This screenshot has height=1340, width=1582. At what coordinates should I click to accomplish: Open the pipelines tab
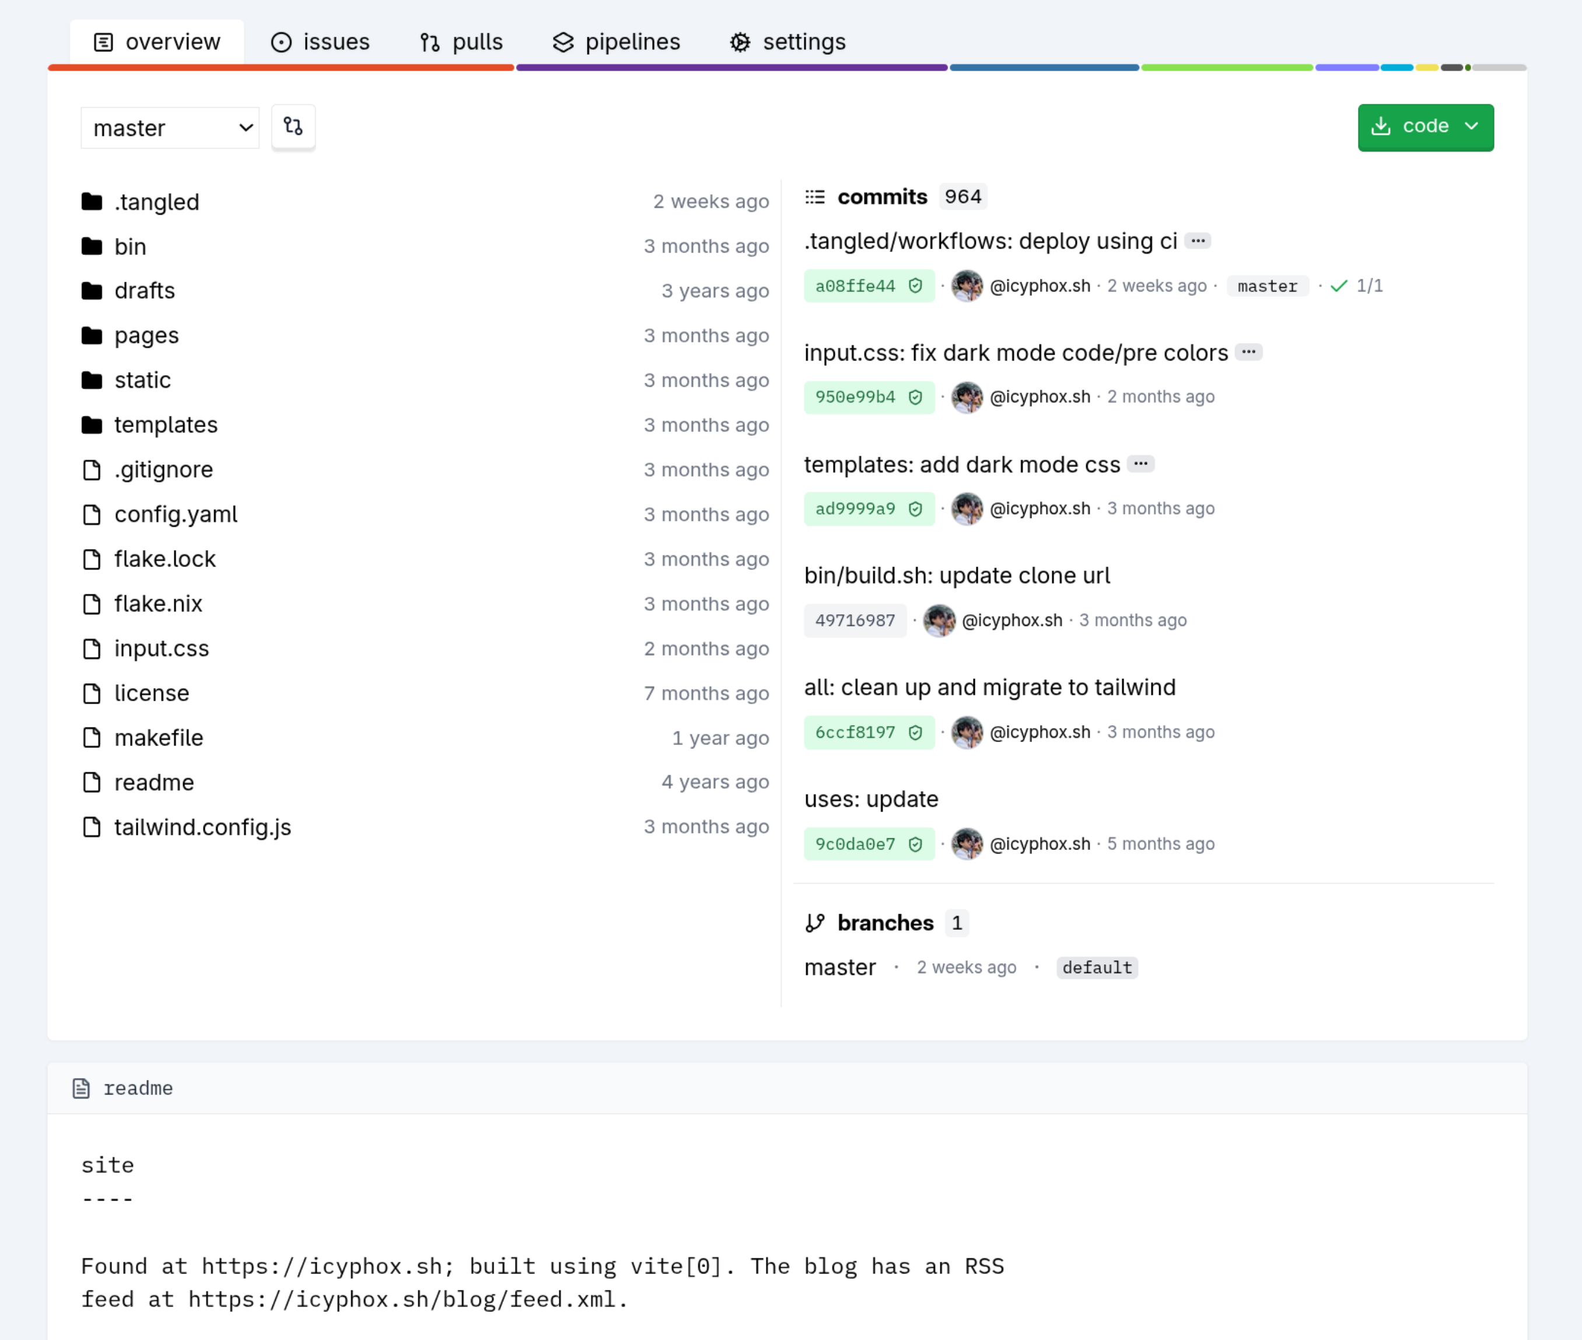617,42
